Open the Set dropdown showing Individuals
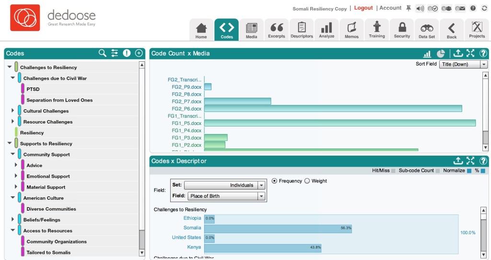This screenshot has height=260, width=491. tap(224, 185)
